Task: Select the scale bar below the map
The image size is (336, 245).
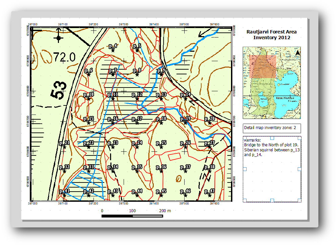Action: [x=132, y=215]
